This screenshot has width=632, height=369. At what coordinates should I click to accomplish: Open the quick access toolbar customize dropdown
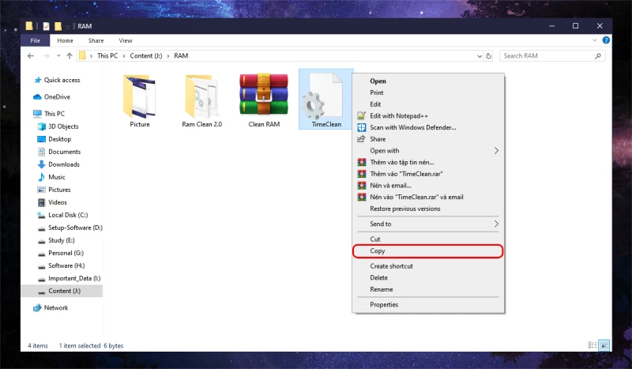tap(68, 27)
